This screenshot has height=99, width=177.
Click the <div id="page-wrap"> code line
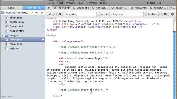point(68,41)
